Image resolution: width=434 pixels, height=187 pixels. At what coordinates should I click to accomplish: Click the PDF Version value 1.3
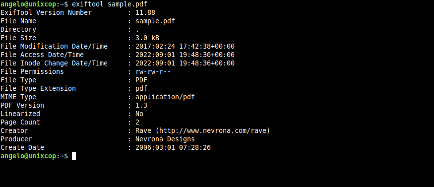point(141,105)
